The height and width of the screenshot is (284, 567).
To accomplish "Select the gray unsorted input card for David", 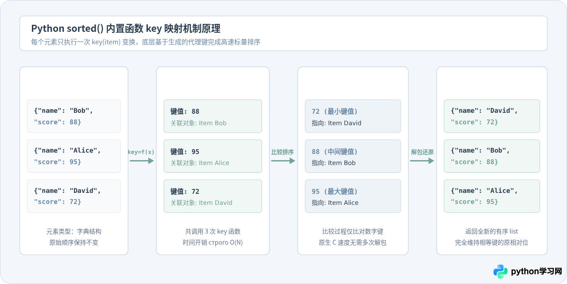I will tap(74, 196).
